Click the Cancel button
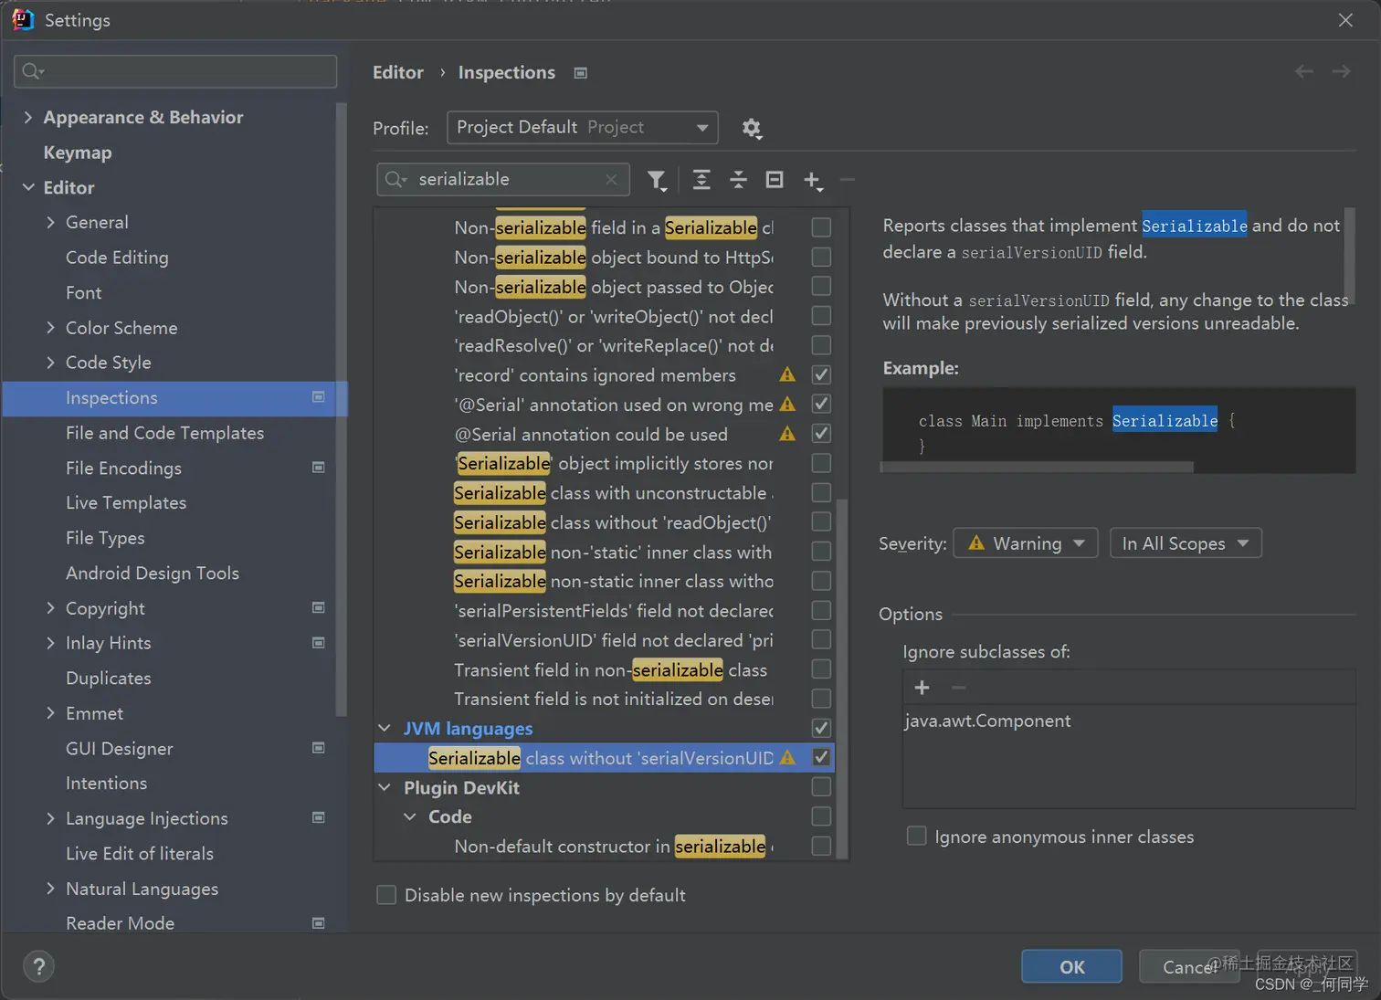 point(1189,966)
